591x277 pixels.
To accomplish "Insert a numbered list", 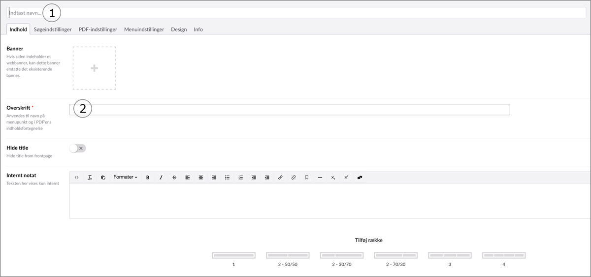I will point(240,178).
